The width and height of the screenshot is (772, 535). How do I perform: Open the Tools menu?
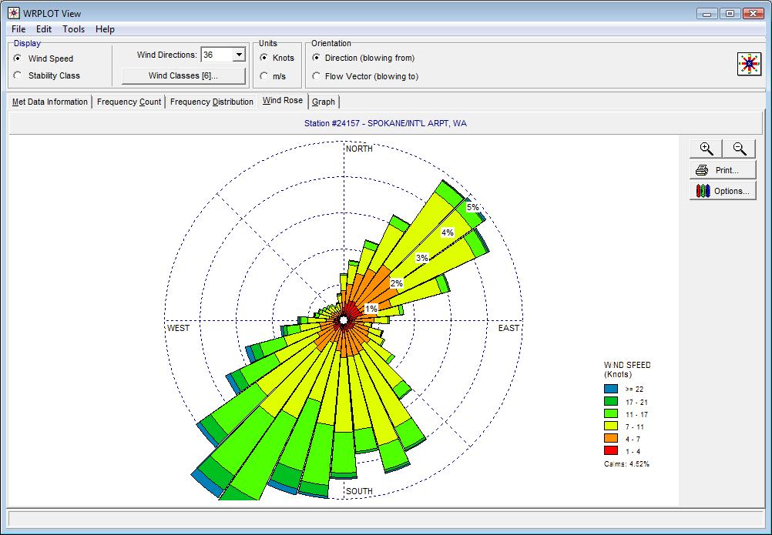74,29
